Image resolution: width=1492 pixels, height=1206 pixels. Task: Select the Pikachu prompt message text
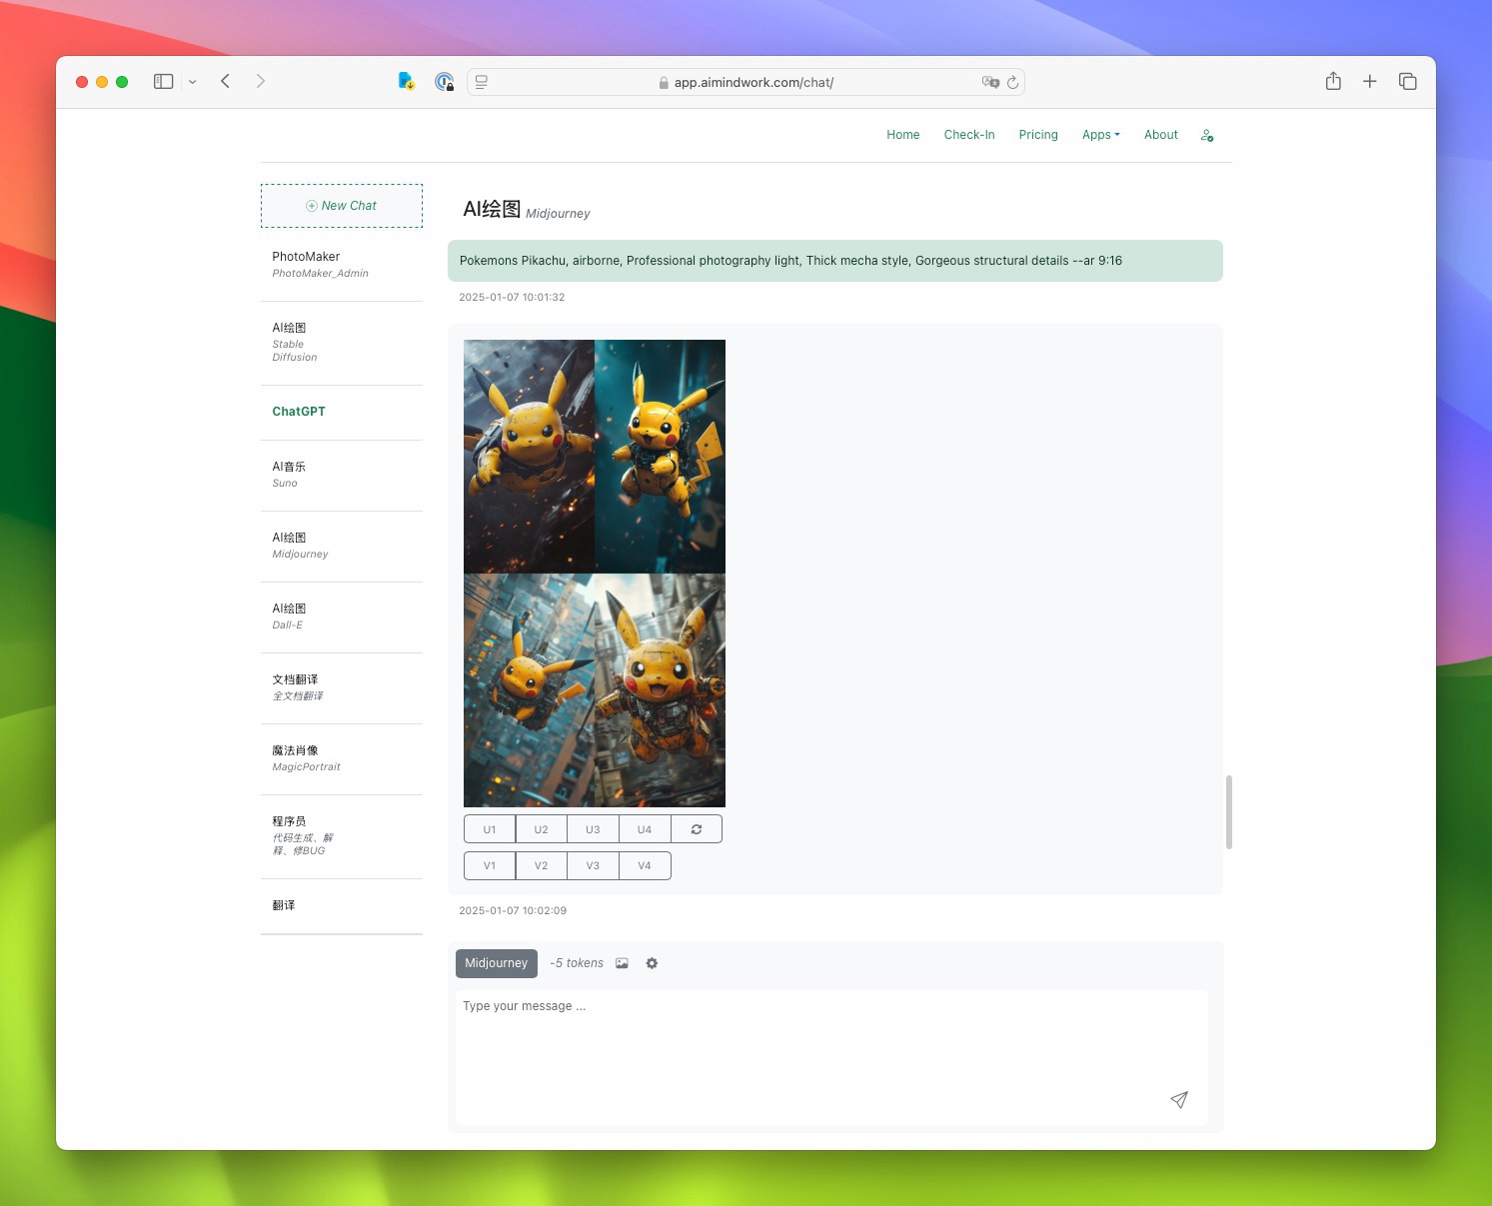(x=790, y=261)
